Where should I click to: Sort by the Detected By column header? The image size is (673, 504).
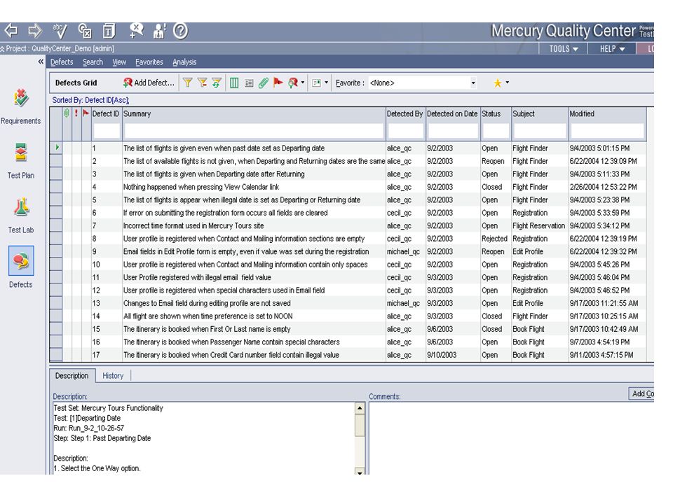coord(405,113)
